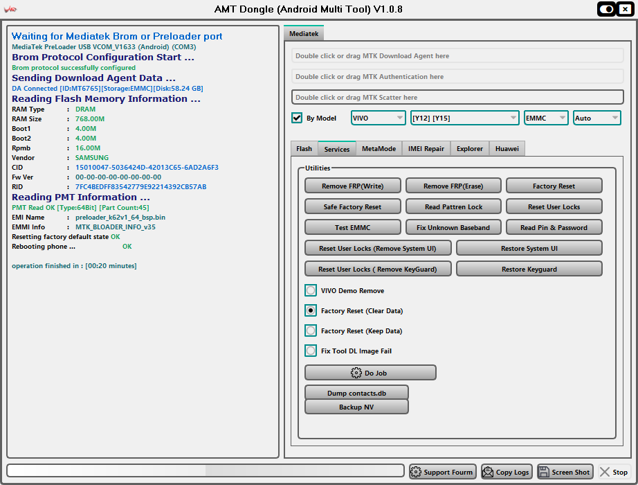This screenshot has height=485, width=638.
Task: Click Read Pin & Password button
Action: click(x=554, y=227)
